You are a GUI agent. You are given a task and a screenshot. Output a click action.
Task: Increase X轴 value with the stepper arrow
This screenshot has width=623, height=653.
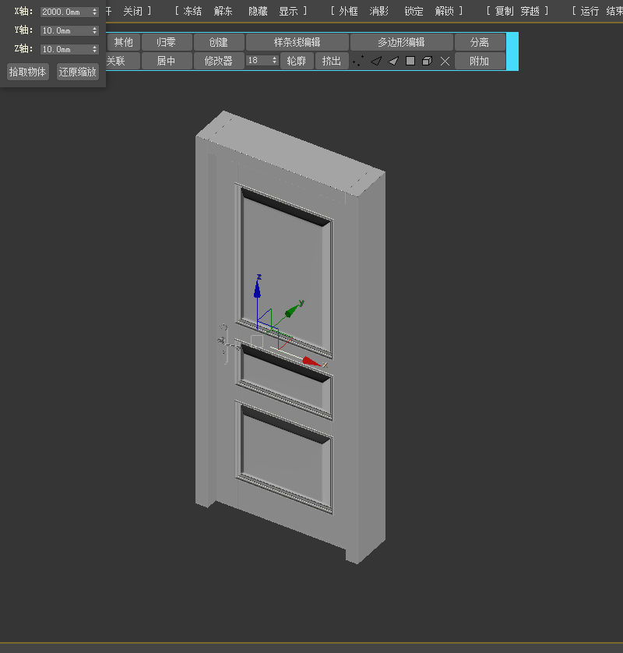(95, 8)
